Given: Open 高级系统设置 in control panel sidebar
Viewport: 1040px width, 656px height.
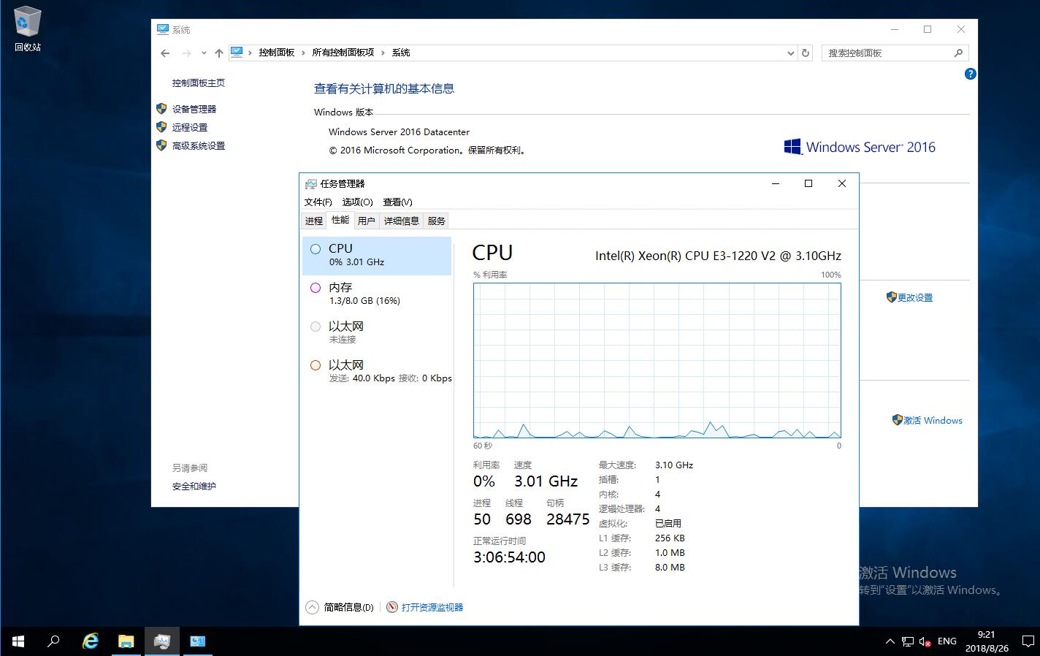Looking at the screenshot, I should (199, 145).
